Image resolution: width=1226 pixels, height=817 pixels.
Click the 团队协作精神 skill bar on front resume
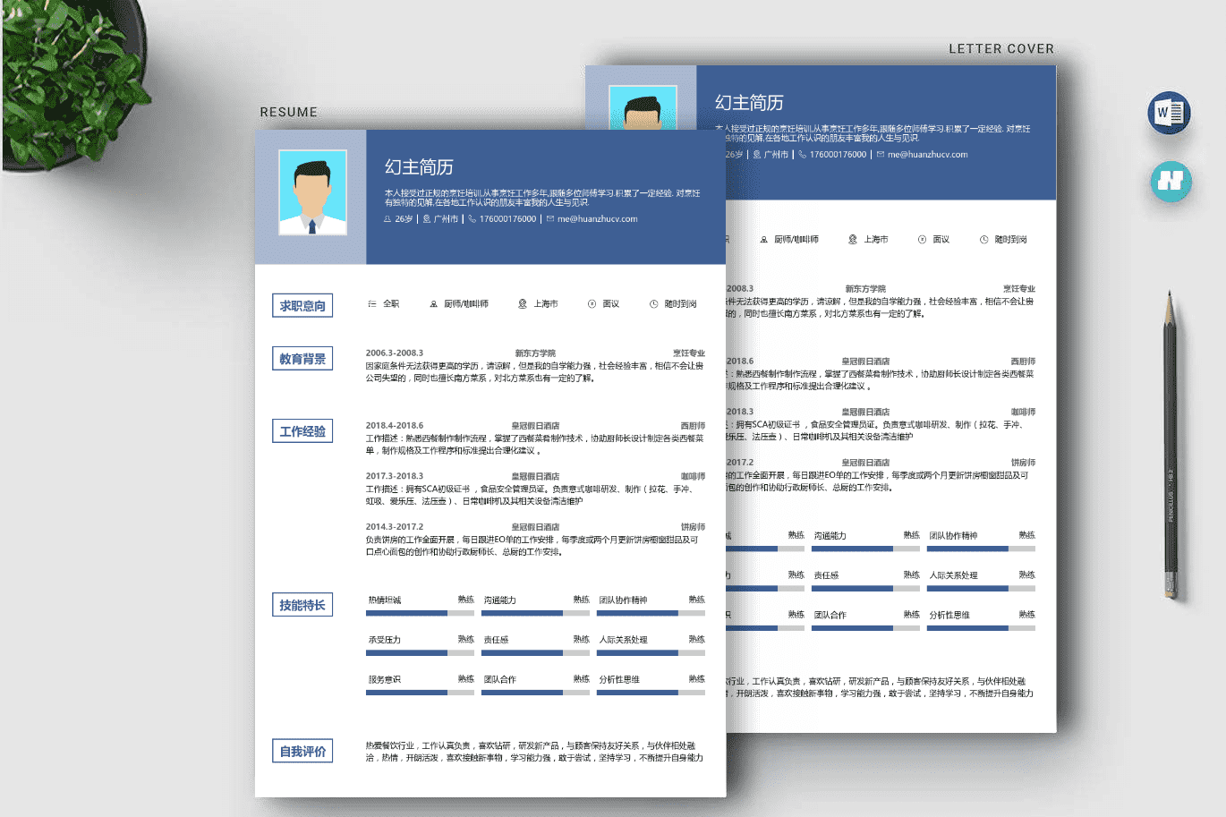tap(651, 613)
